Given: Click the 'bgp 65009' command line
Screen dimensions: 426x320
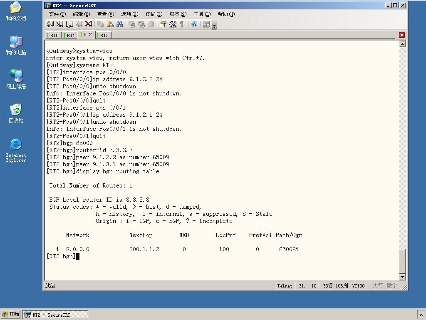Looking at the screenshot, I should [x=69, y=143].
